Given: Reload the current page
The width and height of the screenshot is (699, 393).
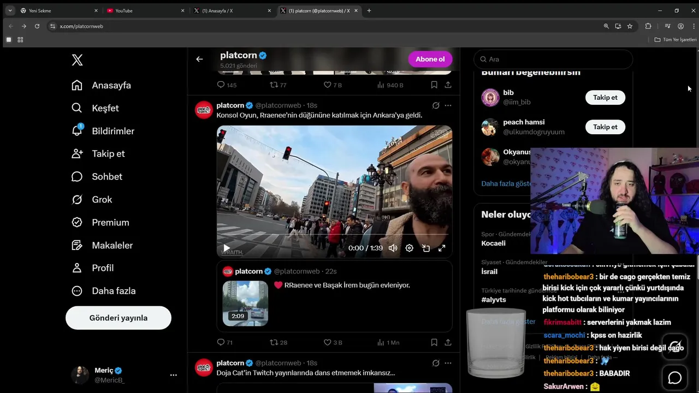Looking at the screenshot, I should pyautogui.click(x=37, y=26).
